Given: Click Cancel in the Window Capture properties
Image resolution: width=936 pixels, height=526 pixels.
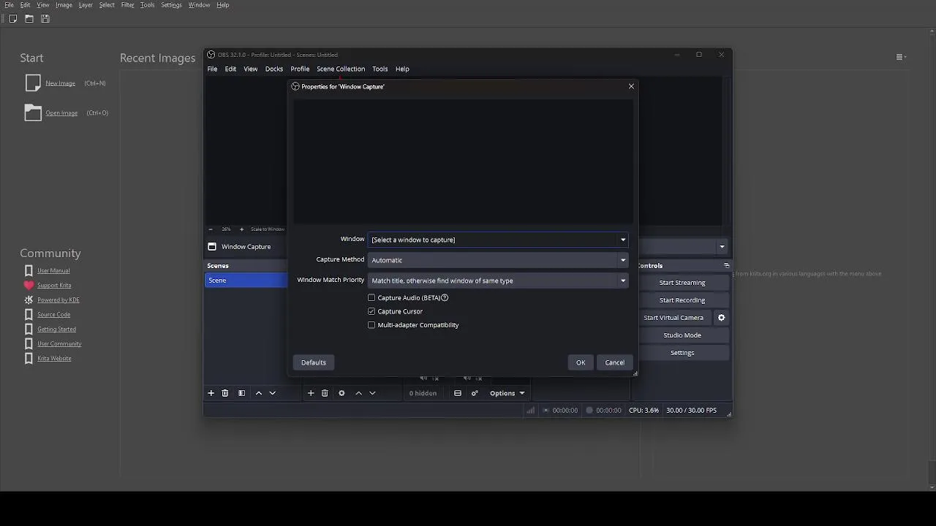Looking at the screenshot, I should [615, 362].
